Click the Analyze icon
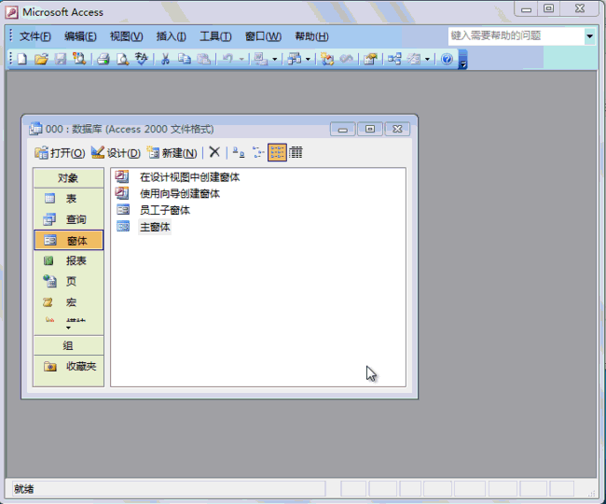Viewport: 606px width, 504px height. [x=294, y=59]
